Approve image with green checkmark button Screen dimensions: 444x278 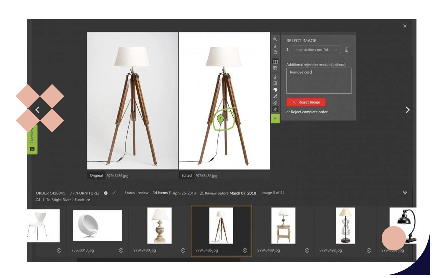275,118
